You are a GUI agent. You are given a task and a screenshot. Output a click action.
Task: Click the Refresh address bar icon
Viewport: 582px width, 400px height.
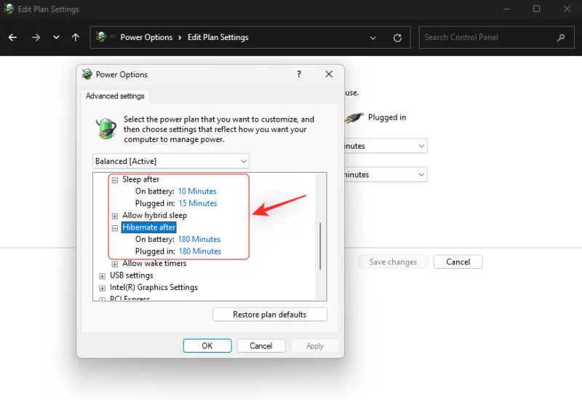(397, 38)
